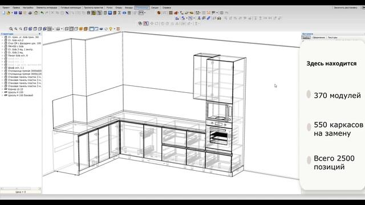Click the third magnifier zoom icon
The height and width of the screenshot is (205, 365).
(x=21, y=29)
